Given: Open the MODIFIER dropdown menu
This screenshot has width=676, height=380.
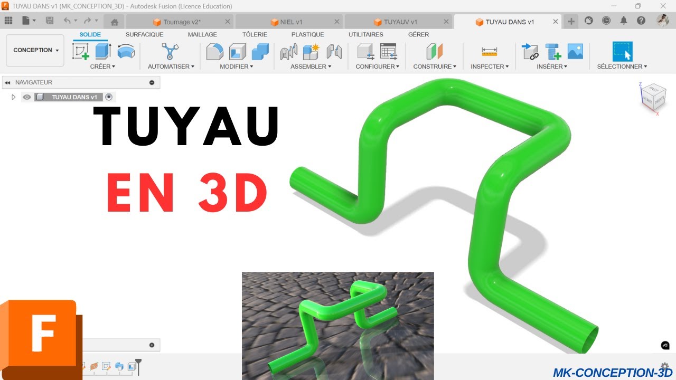Looking at the screenshot, I should [237, 66].
